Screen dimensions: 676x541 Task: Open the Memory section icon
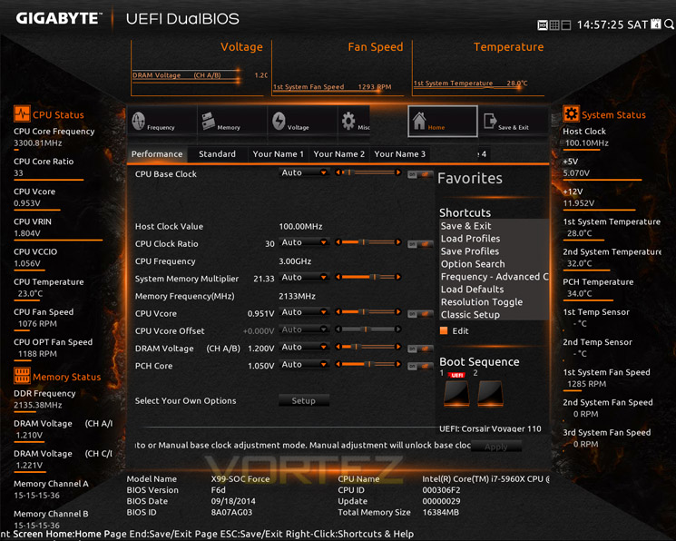click(208, 122)
